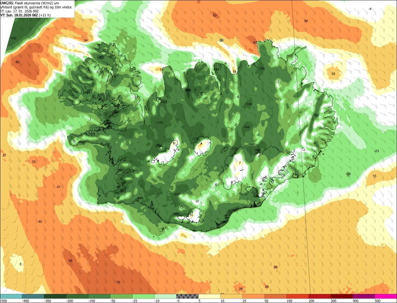397x303 pixels.
Task: Click the 'UWC/IG: Flæði skynvarma' title line
Action: tap(30, 3)
